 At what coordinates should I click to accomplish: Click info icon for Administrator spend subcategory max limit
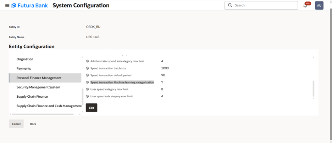88,61
